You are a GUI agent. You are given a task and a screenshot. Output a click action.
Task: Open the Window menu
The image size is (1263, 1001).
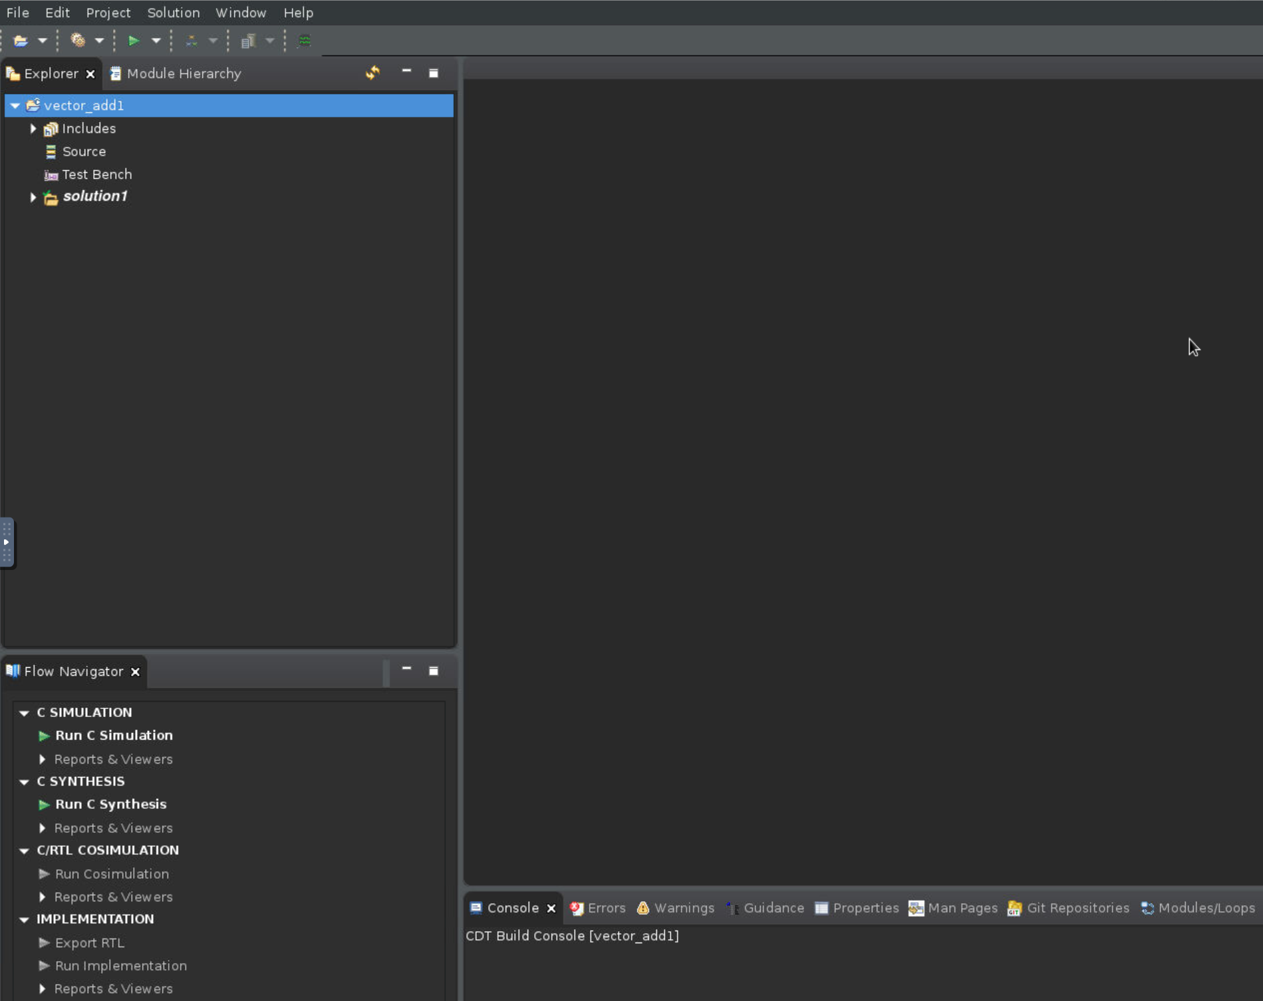pos(241,13)
